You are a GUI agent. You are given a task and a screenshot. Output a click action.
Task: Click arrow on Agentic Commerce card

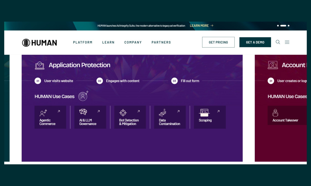[x=59, y=111]
